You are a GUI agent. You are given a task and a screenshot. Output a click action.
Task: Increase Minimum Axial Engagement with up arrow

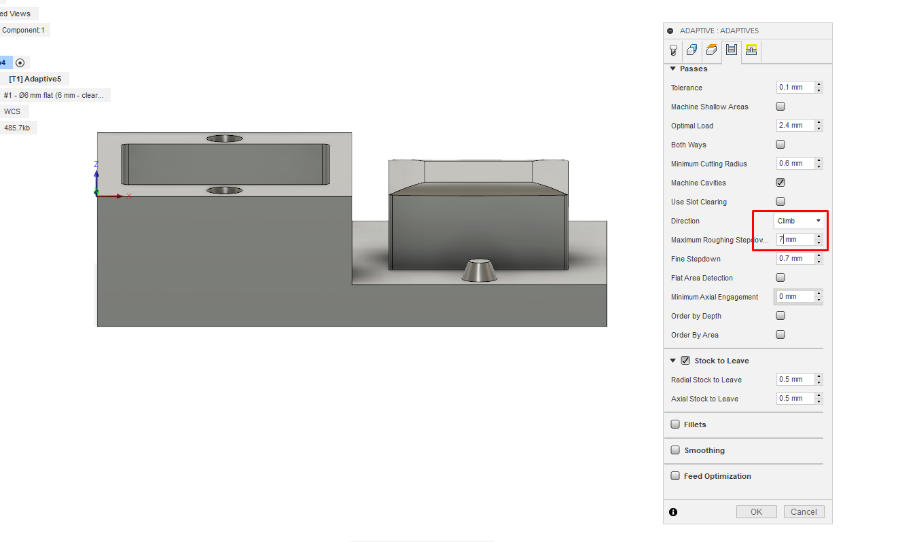(819, 294)
